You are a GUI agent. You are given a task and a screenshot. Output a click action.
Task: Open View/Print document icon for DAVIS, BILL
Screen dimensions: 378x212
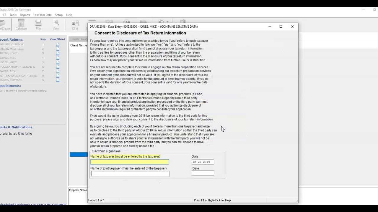pyautogui.click(x=58, y=71)
